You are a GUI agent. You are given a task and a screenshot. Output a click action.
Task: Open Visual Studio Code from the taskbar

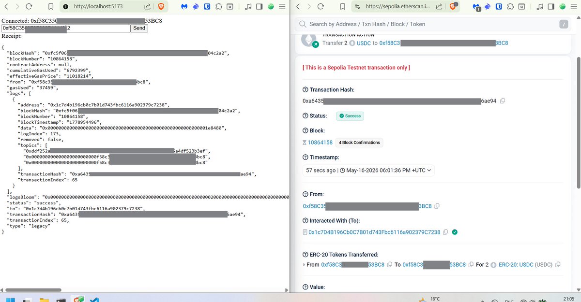95,300
